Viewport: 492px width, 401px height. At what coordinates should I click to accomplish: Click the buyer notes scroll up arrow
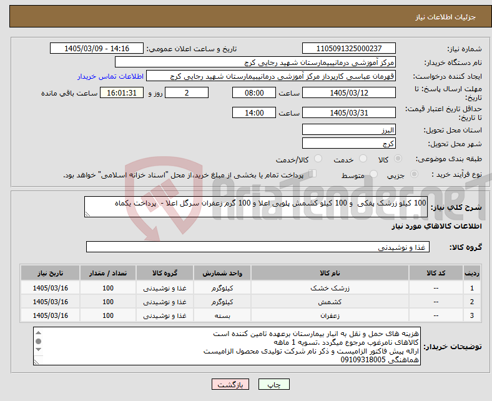click(x=38, y=332)
